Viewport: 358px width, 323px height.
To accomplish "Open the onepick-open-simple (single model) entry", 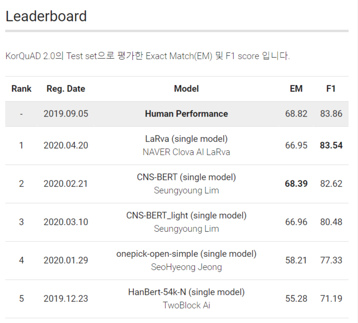I will point(186,254).
